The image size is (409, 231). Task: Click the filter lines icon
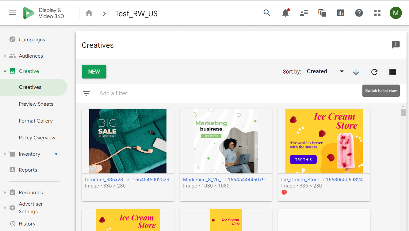click(86, 93)
